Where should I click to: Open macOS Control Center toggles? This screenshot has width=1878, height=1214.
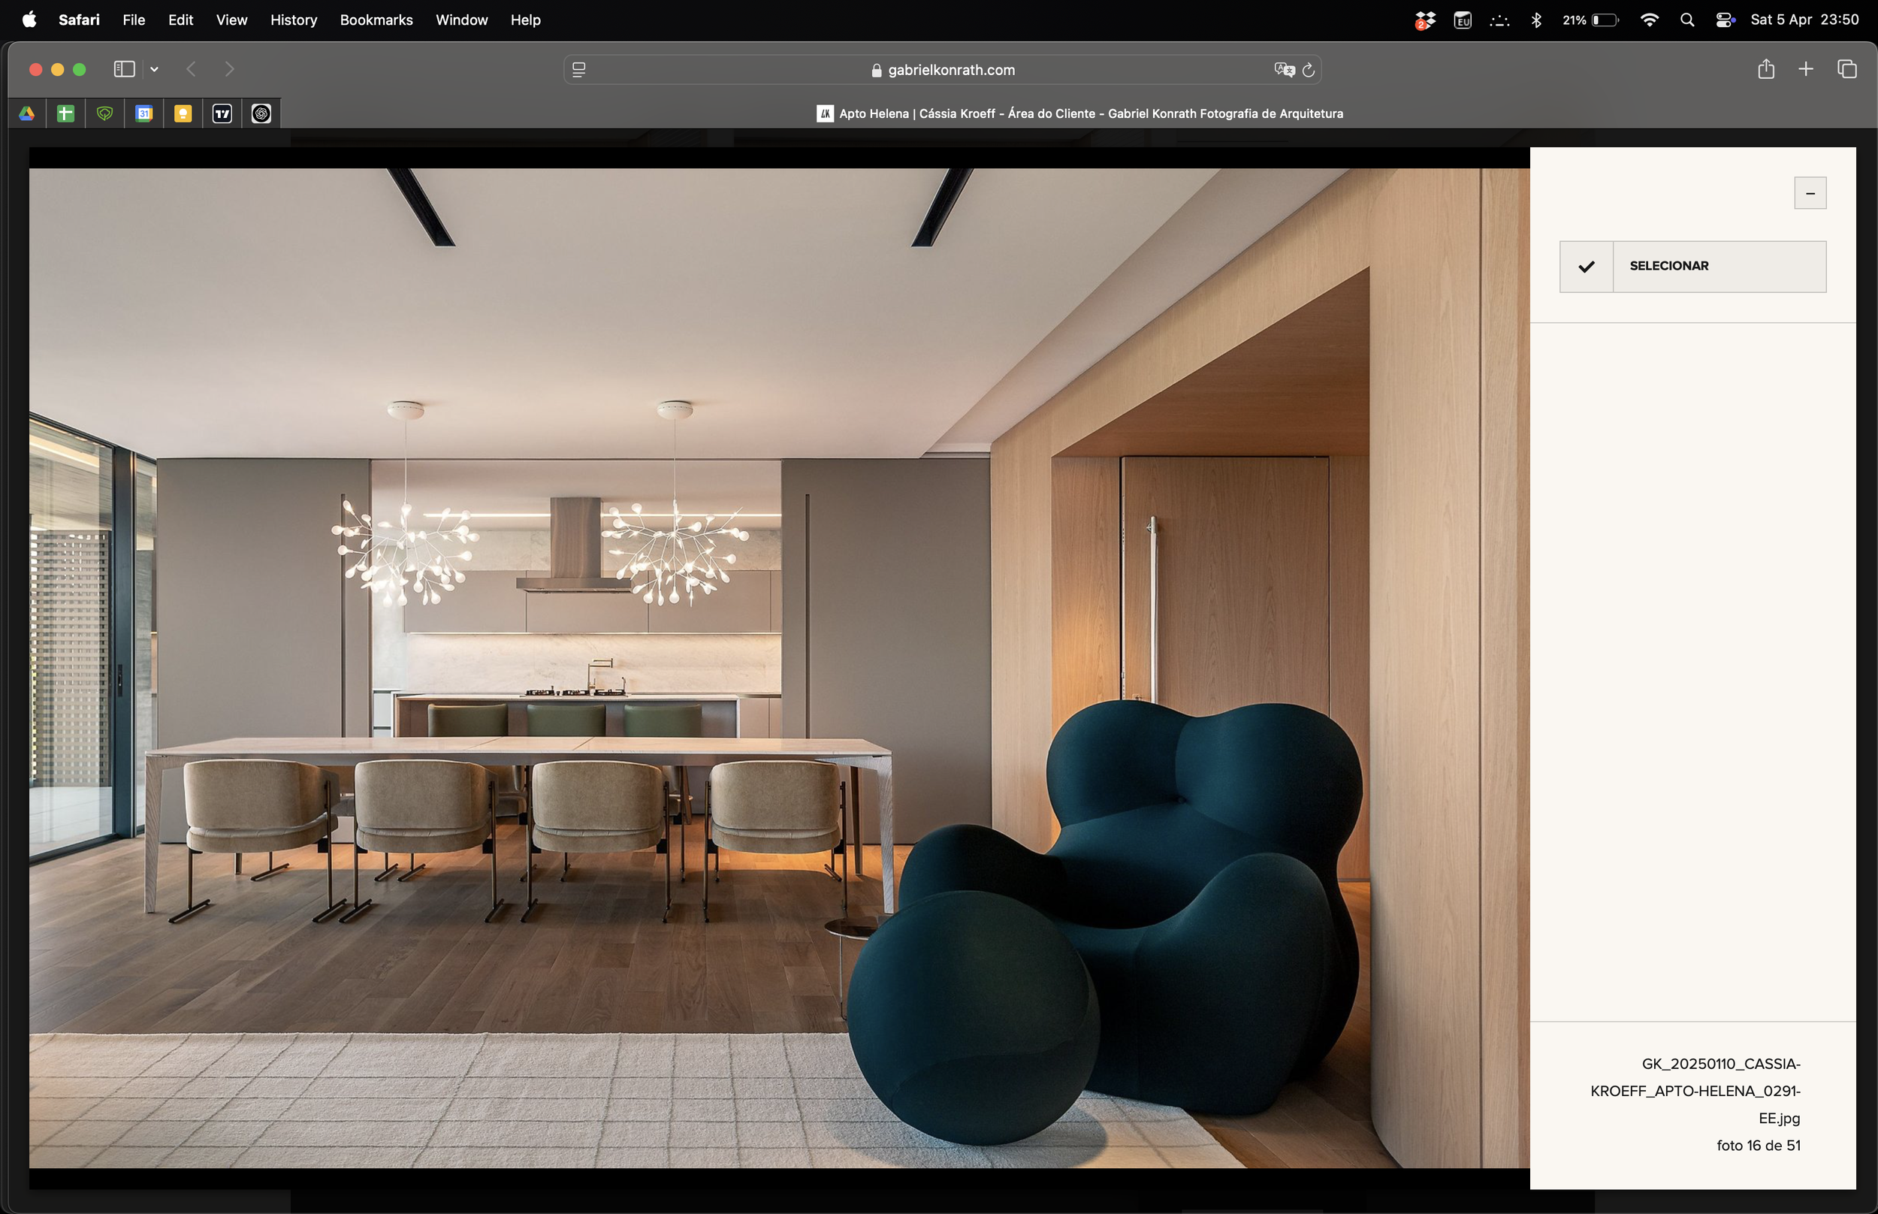[1724, 20]
